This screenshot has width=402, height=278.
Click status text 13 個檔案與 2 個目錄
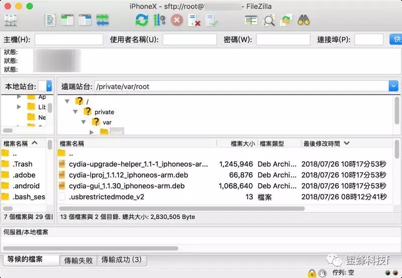pyautogui.click(x=90, y=217)
